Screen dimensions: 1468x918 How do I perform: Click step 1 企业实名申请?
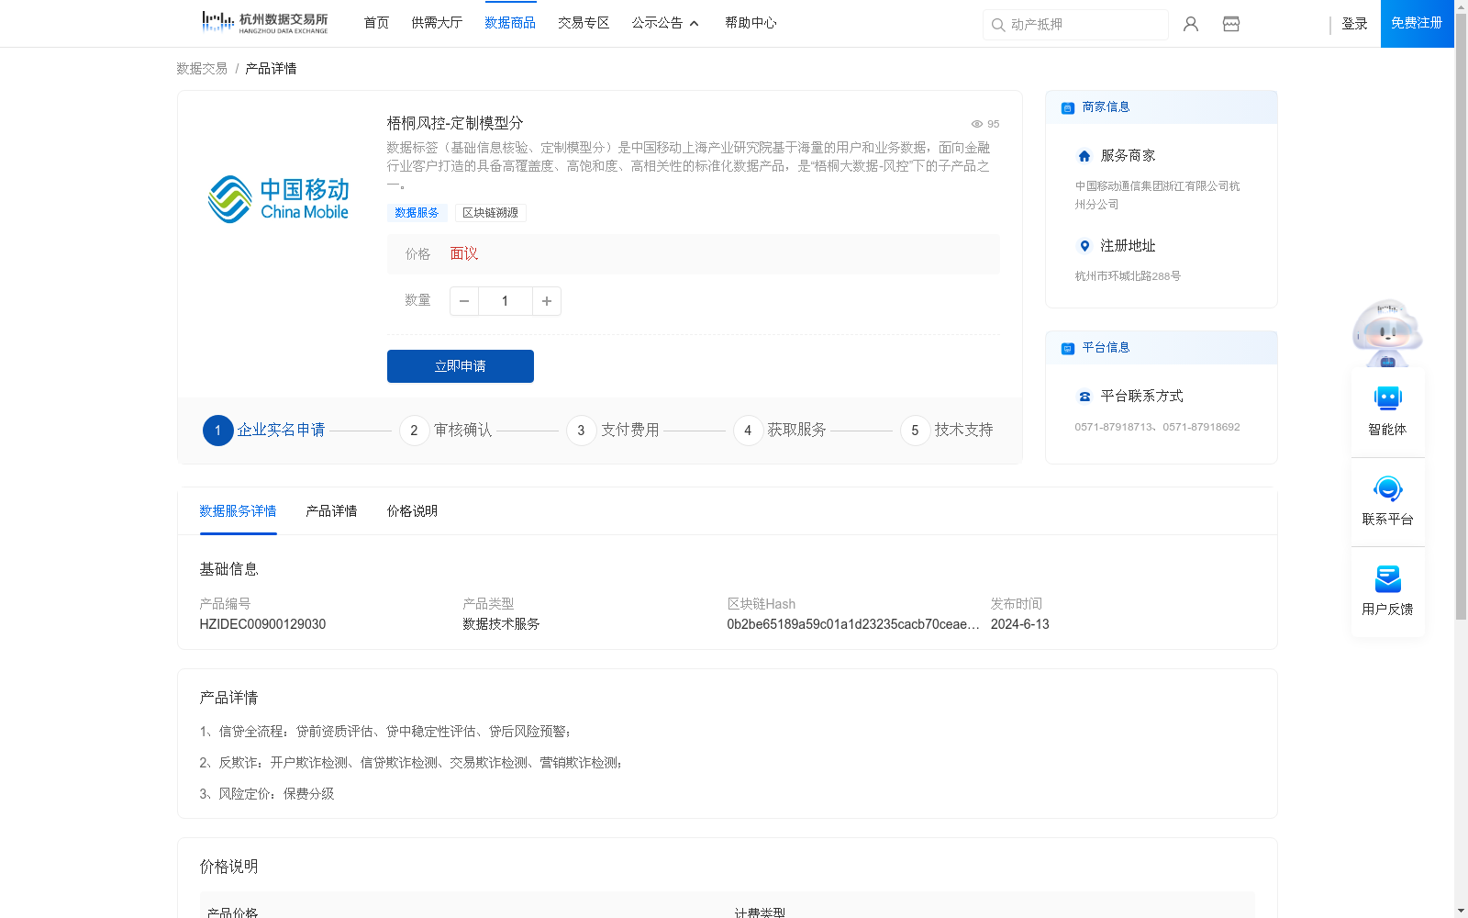tap(264, 431)
